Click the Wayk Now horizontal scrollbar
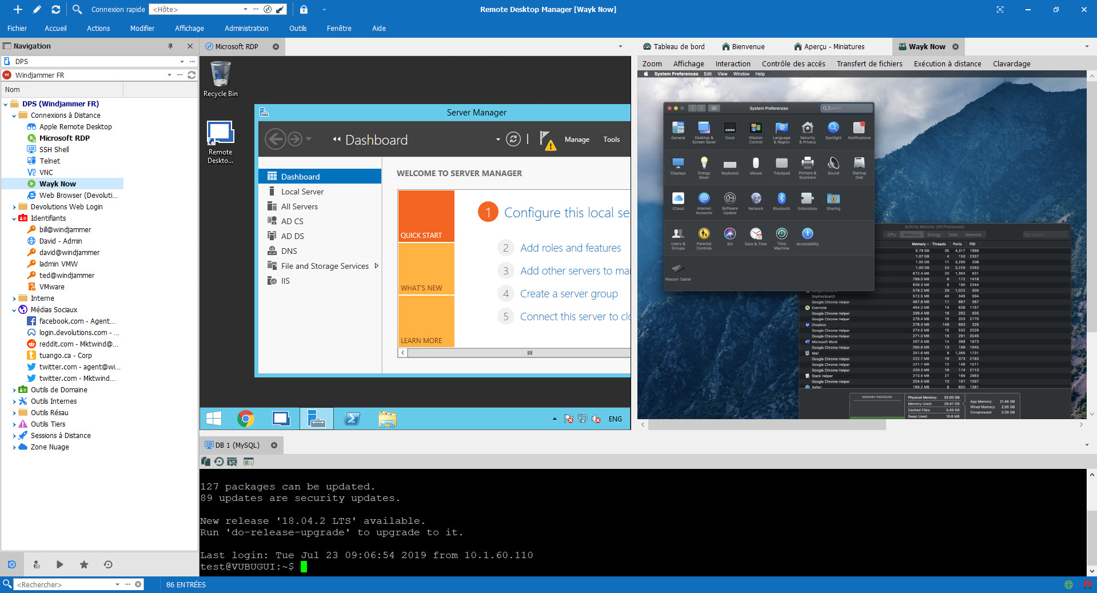1097x593 pixels. click(767, 425)
